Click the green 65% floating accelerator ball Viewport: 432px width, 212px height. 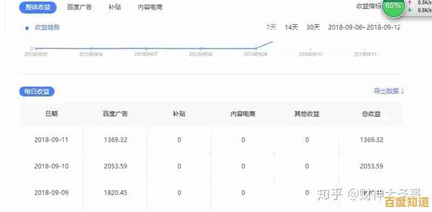394,6
